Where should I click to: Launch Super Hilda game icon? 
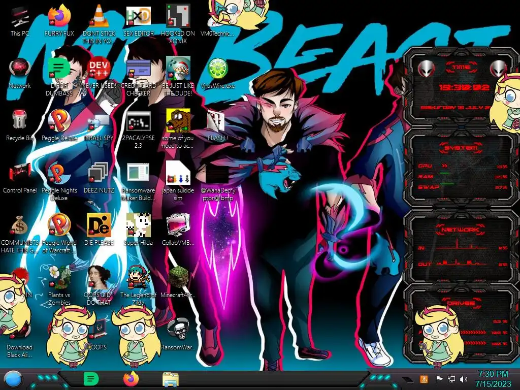tap(138, 230)
